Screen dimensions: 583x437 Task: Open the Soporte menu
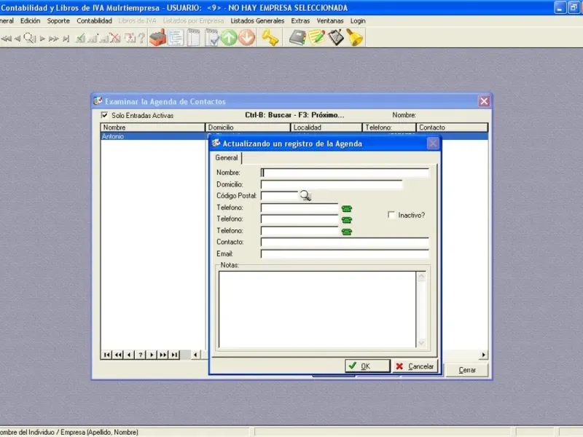[58, 21]
